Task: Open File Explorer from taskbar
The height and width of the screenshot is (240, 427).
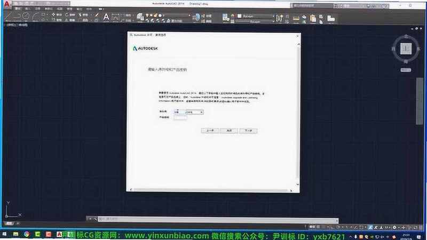Action: tap(16, 234)
